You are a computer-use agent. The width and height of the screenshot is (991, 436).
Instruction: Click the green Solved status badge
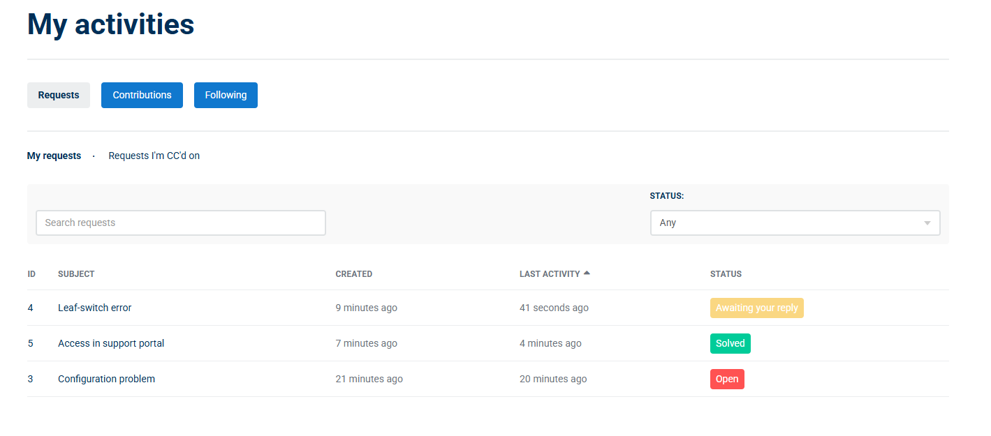(731, 343)
